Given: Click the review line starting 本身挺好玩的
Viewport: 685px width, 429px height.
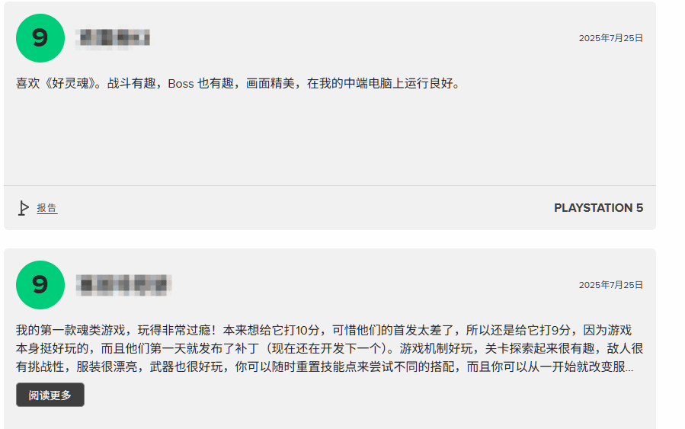Looking at the screenshot, I should pos(329,348).
